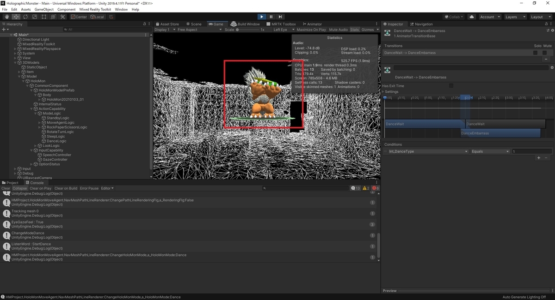
Task: Switch to the Build Window tab
Action: (245, 24)
